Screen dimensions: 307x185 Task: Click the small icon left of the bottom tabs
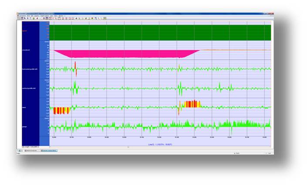coord(19,151)
